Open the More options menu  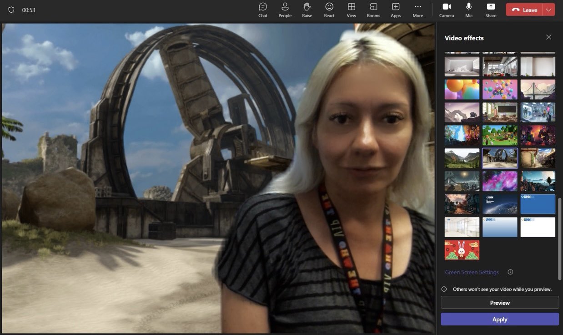coord(418,10)
